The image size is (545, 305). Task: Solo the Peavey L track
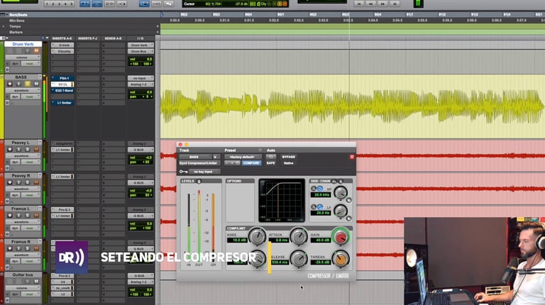tap(28, 150)
